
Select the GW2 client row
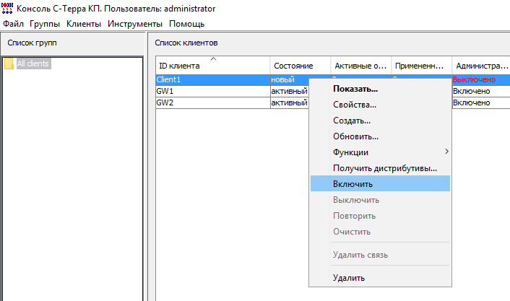tap(212, 102)
